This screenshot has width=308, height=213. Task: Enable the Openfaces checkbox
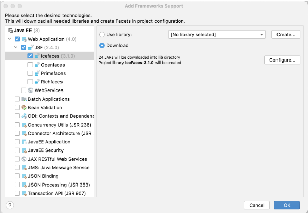click(30, 65)
